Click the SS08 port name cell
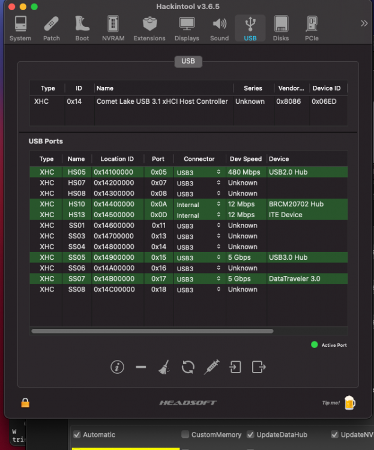The image size is (374, 450). point(77,289)
